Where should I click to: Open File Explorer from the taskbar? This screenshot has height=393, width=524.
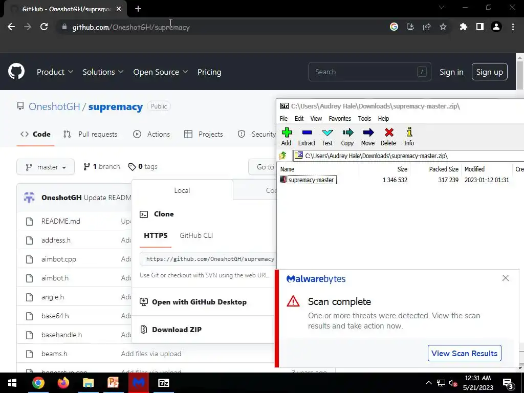point(88,383)
